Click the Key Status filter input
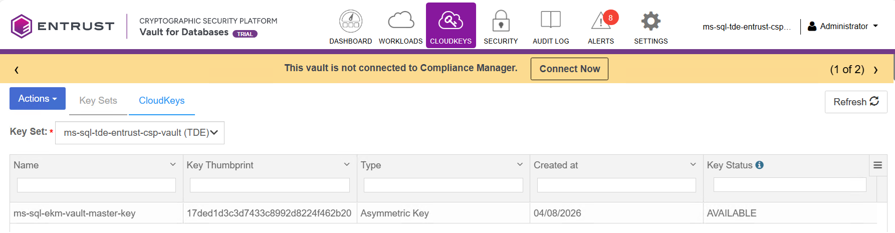The width and height of the screenshot is (895, 233). pos(790,184)
